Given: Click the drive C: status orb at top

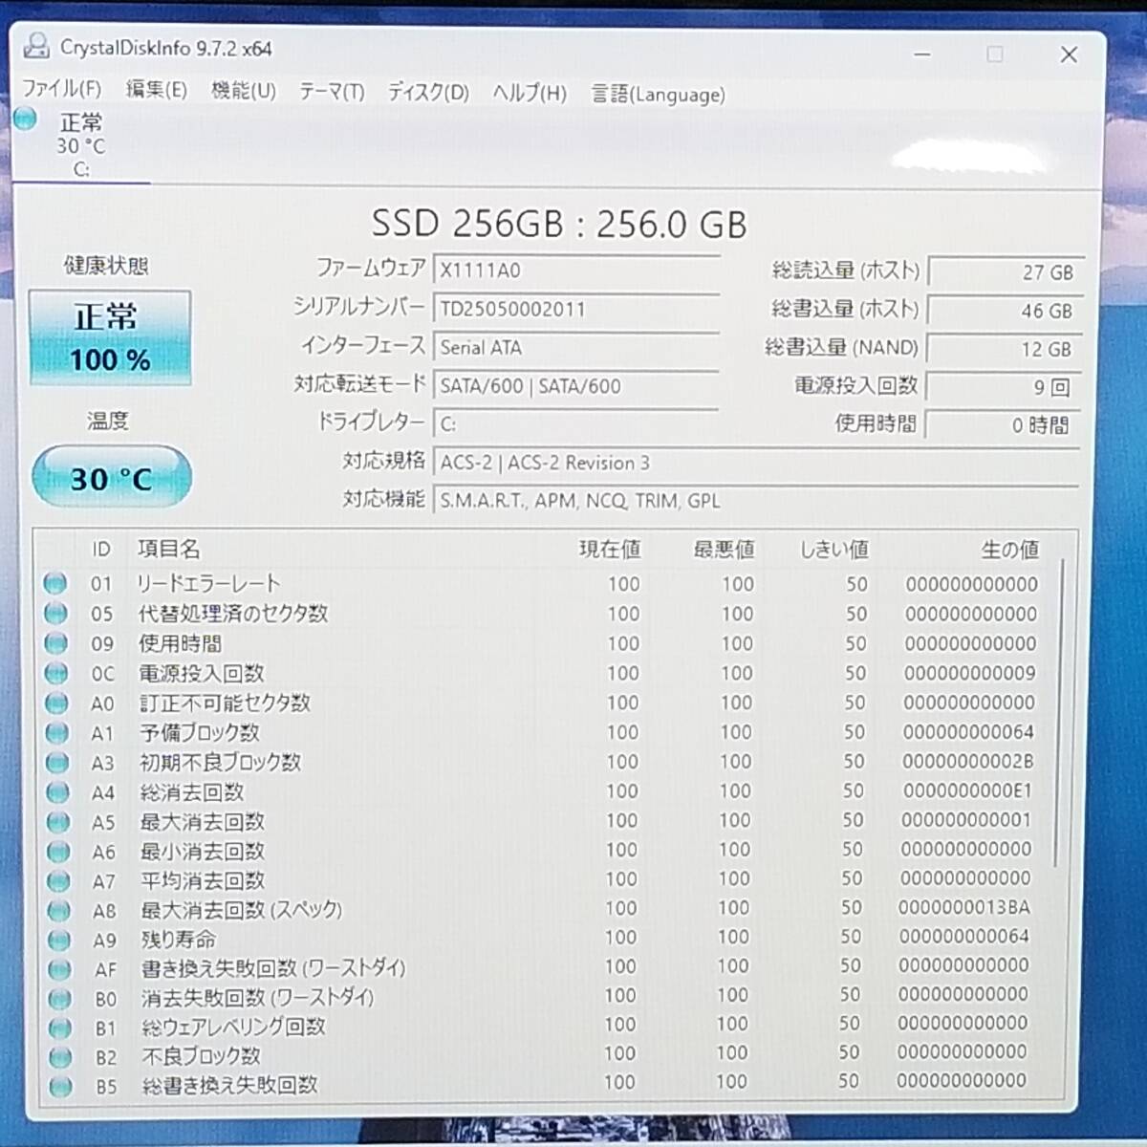Looking at the screenshot, I should (x=26, y=119).
